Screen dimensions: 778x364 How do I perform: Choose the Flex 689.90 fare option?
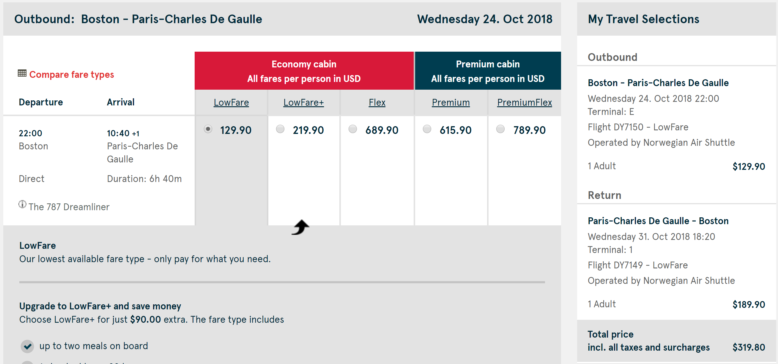(x=353, y=129)
